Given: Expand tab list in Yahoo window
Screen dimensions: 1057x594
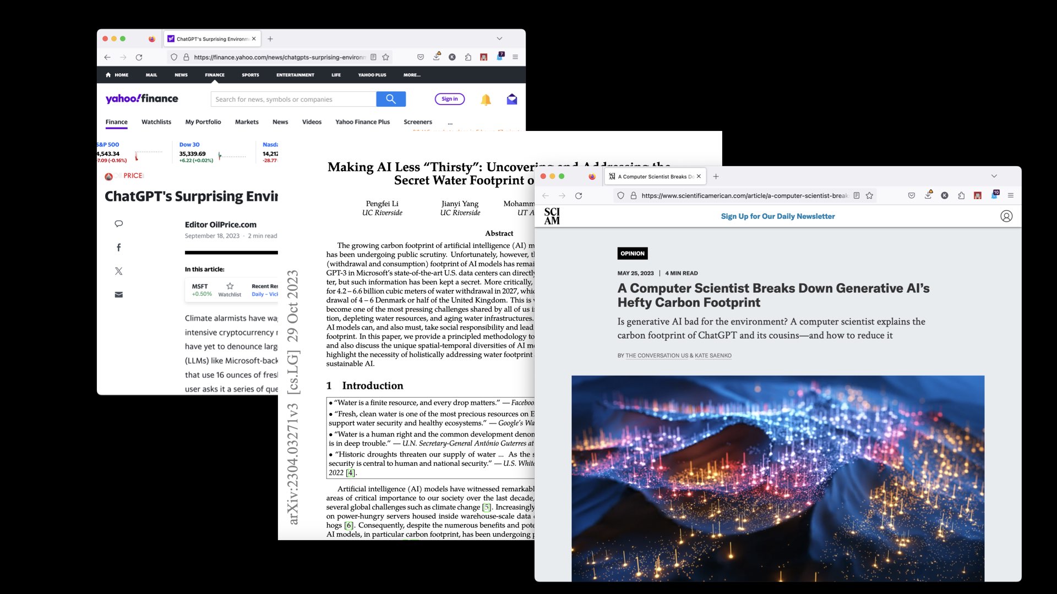Looking at the screenshot, I should pos(499,38).
